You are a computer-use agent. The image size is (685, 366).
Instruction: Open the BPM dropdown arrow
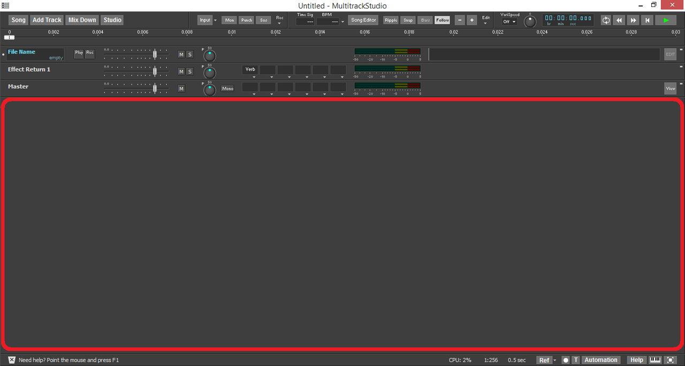click(342, 22)
